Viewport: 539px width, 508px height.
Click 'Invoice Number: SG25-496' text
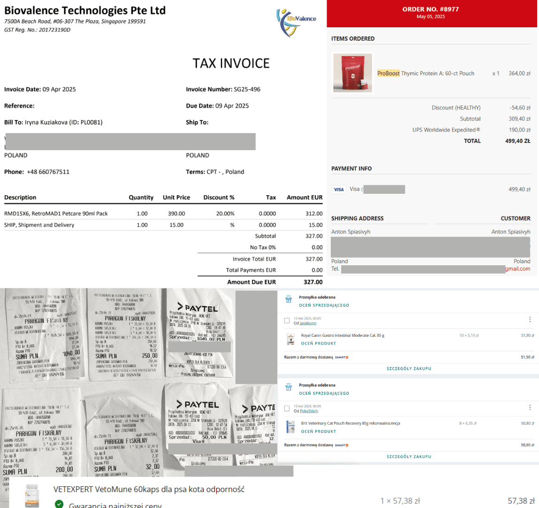(x=223, y=89)
